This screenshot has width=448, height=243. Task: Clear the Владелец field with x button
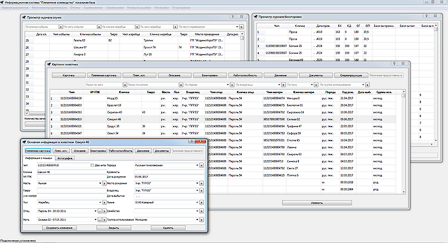[x=202, y=190]
